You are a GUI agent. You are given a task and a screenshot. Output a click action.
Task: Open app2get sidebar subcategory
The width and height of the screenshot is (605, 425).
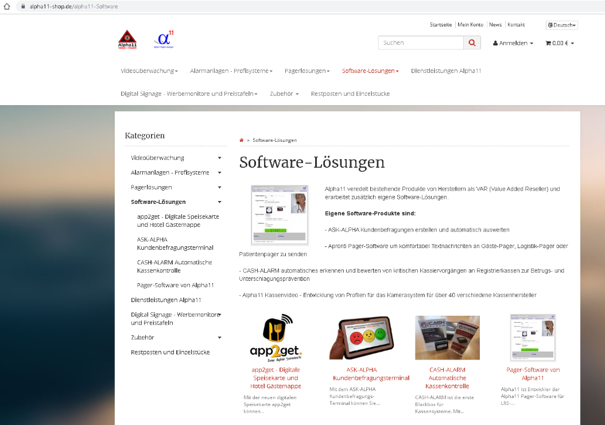(178, 221)
